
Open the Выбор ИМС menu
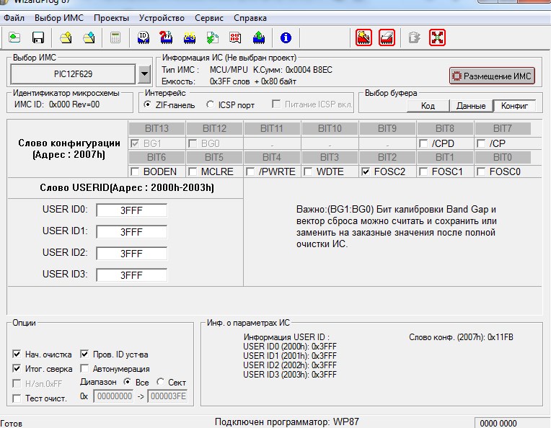59,18
